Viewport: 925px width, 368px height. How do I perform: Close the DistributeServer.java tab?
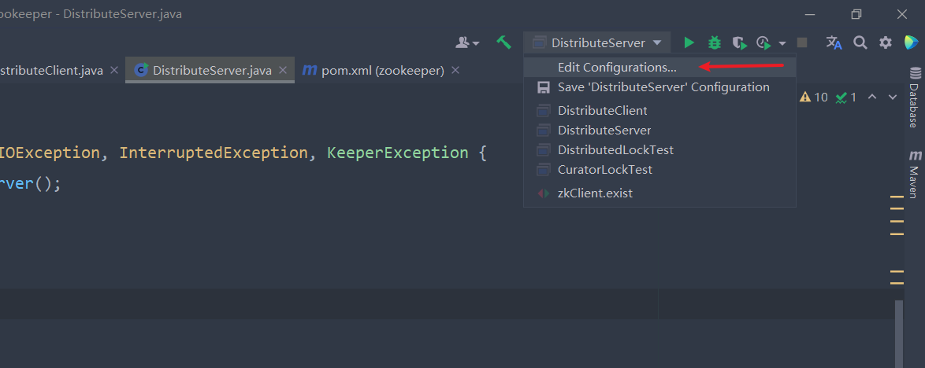click(x=283, y=71)
